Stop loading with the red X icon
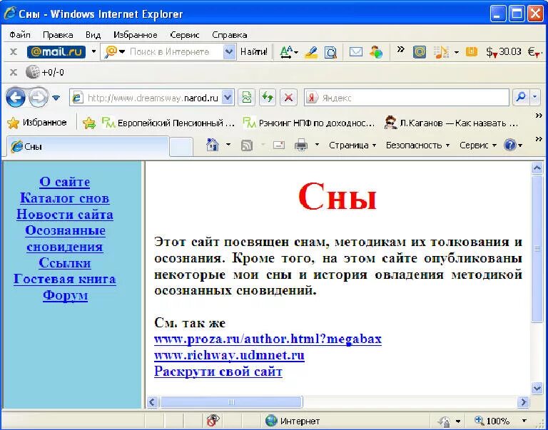The image size is (548, 430). pos(288,98)
